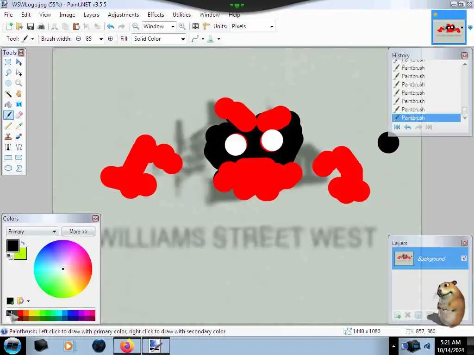Open the File menu
This screenshot has width=474, height=355.
pyautogui.click(x=8, y=14)
